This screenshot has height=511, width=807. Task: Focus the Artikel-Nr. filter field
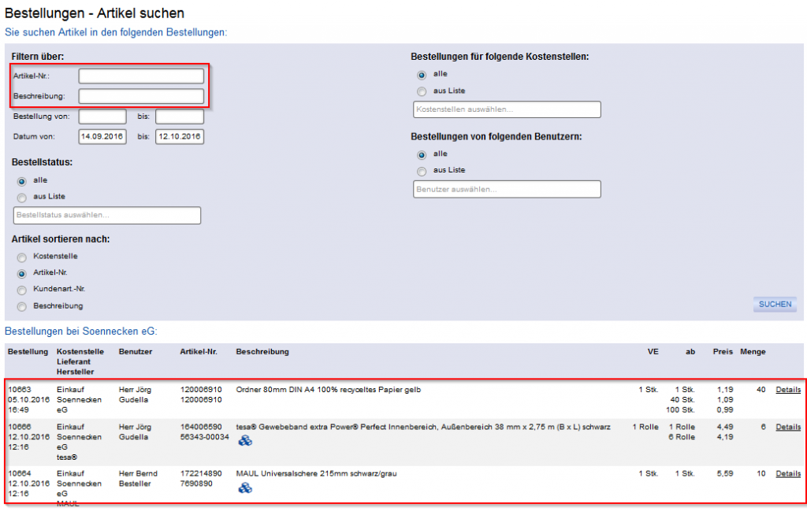pyautogui.click(x=141, y=76)
